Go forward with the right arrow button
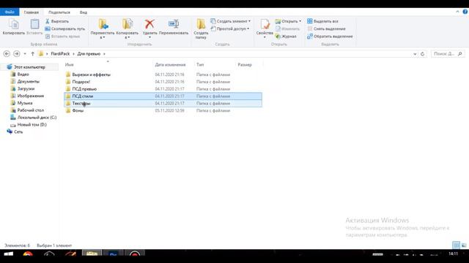The width and height of the screenshot is (469, 263). [x=17, y=53]
